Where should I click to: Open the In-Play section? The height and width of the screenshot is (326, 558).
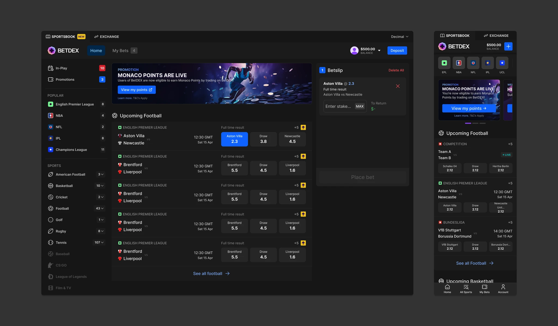point(61,68)
